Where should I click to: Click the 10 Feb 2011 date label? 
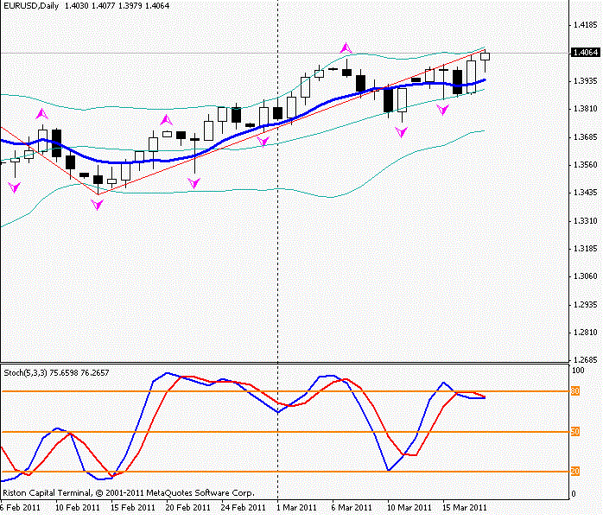(77, 508)
